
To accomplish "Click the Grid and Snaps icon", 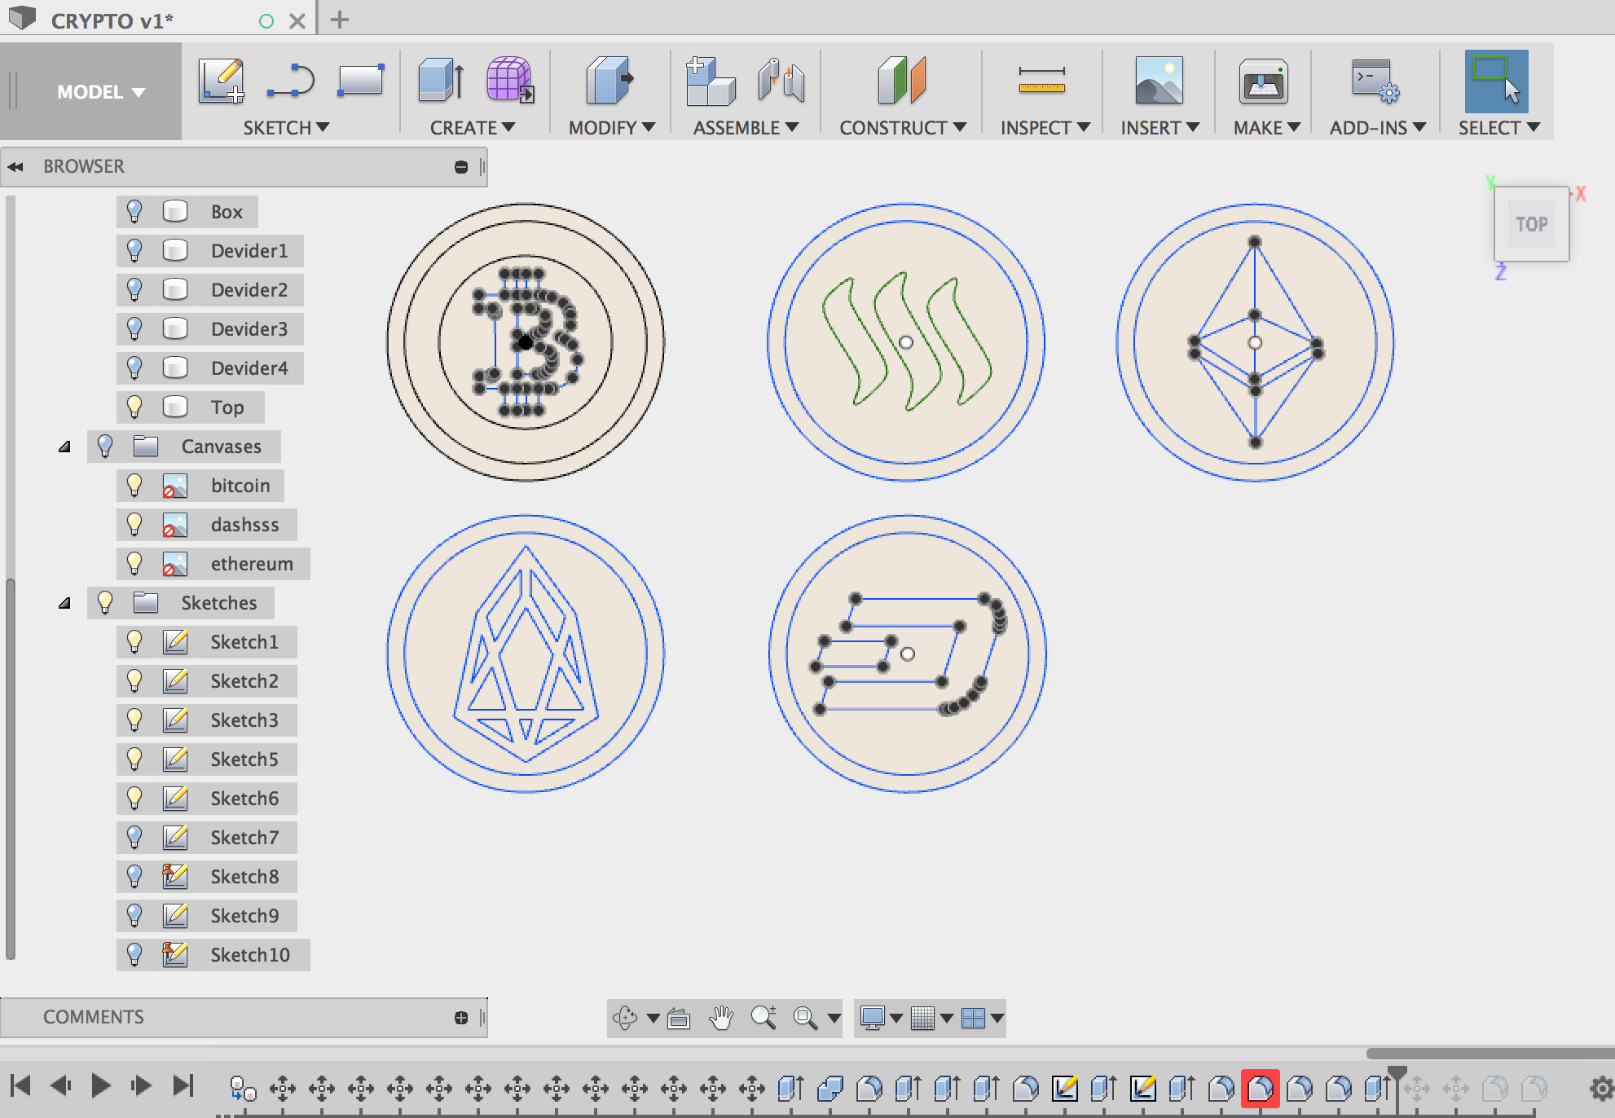I will point(922,1018).
